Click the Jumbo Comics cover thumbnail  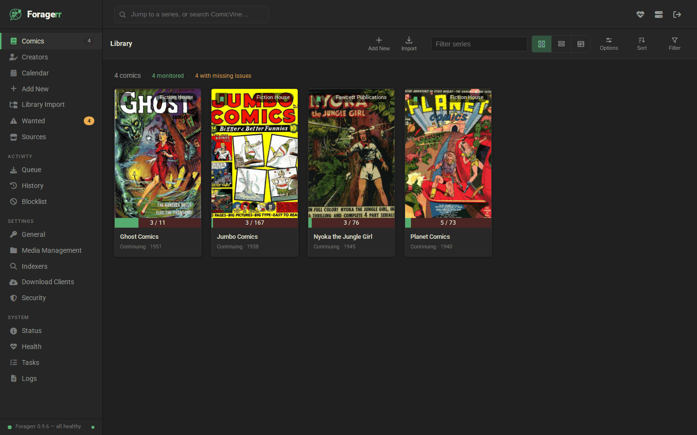click(x=255, y=154)
